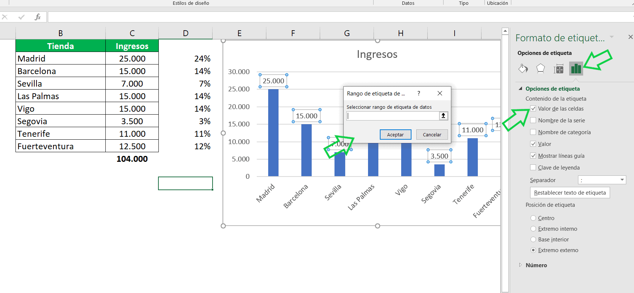
Task: Close the Formato de etiqueta pane
Action: (x=630, y=37)
